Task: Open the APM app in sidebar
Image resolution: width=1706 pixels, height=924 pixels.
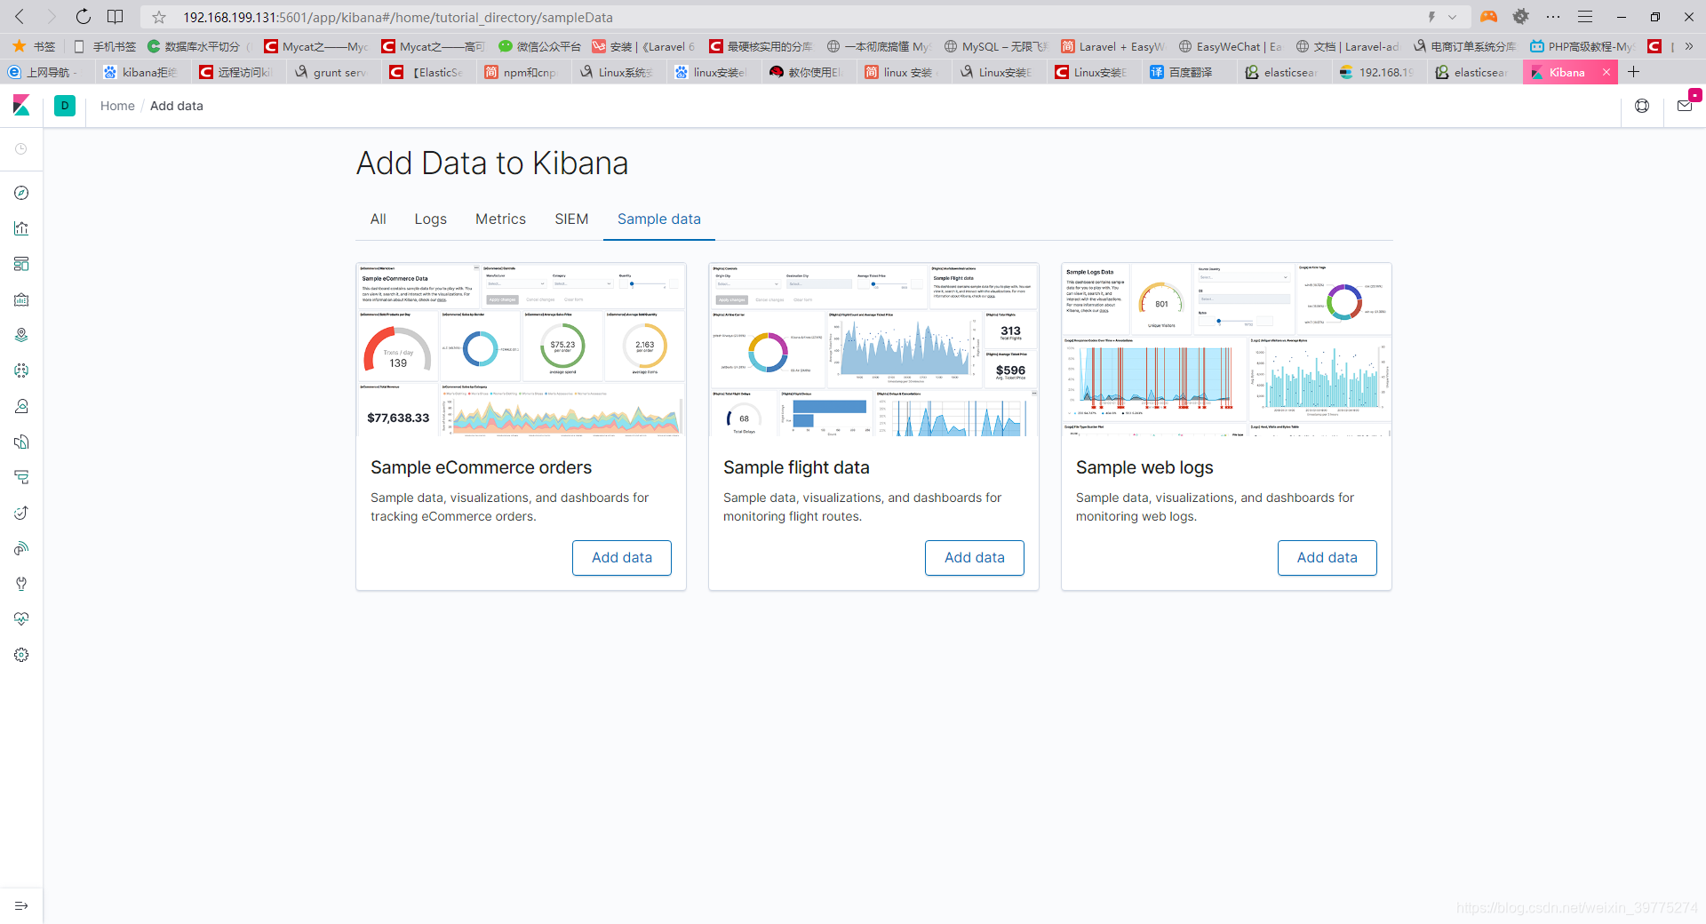Action: click(21, 477)
